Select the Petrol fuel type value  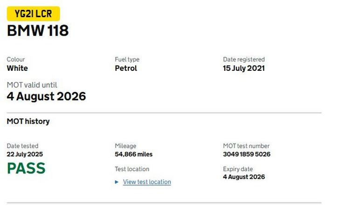tap(126, 68)
